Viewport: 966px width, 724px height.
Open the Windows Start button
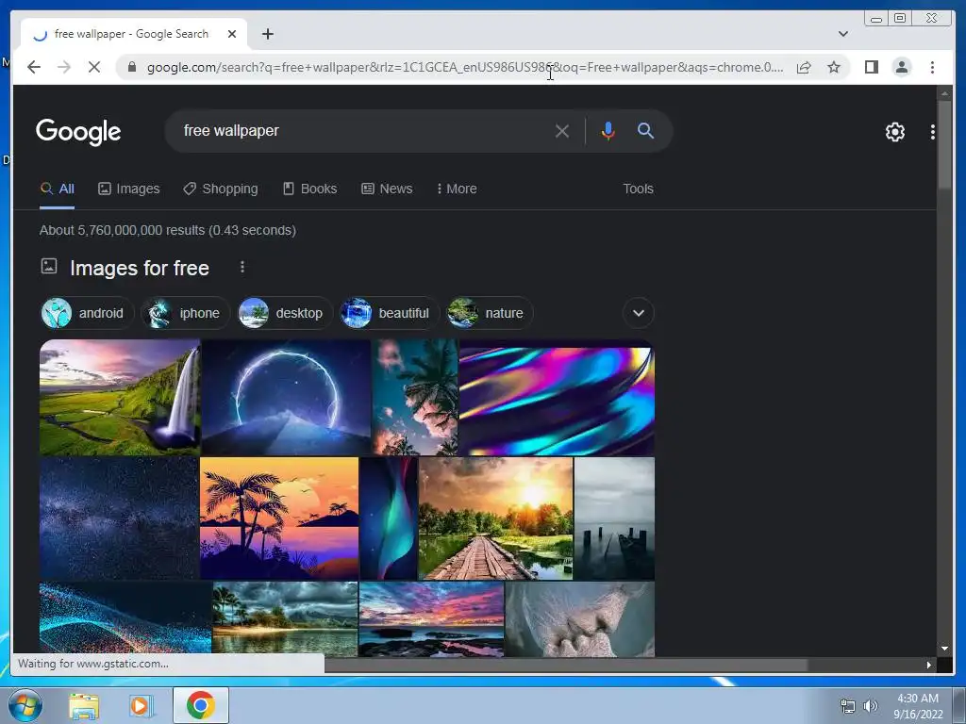25,705
